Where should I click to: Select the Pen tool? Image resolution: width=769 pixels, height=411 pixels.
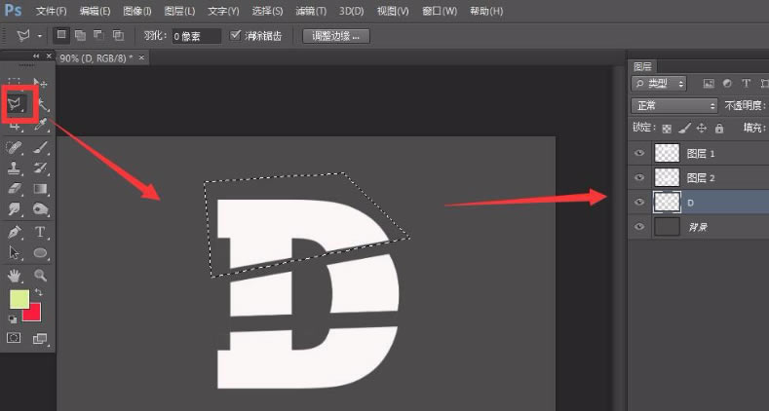point(15,232)
